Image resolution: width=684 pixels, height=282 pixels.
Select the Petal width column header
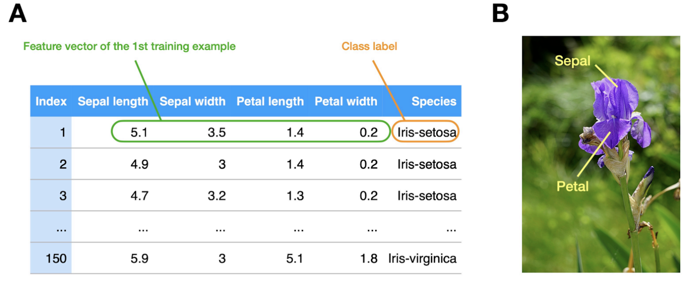(346, 101)
